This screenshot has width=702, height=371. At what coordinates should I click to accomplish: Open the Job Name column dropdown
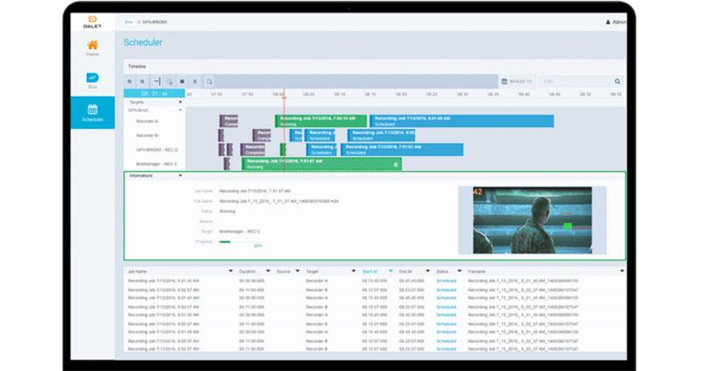click(231, 272)
